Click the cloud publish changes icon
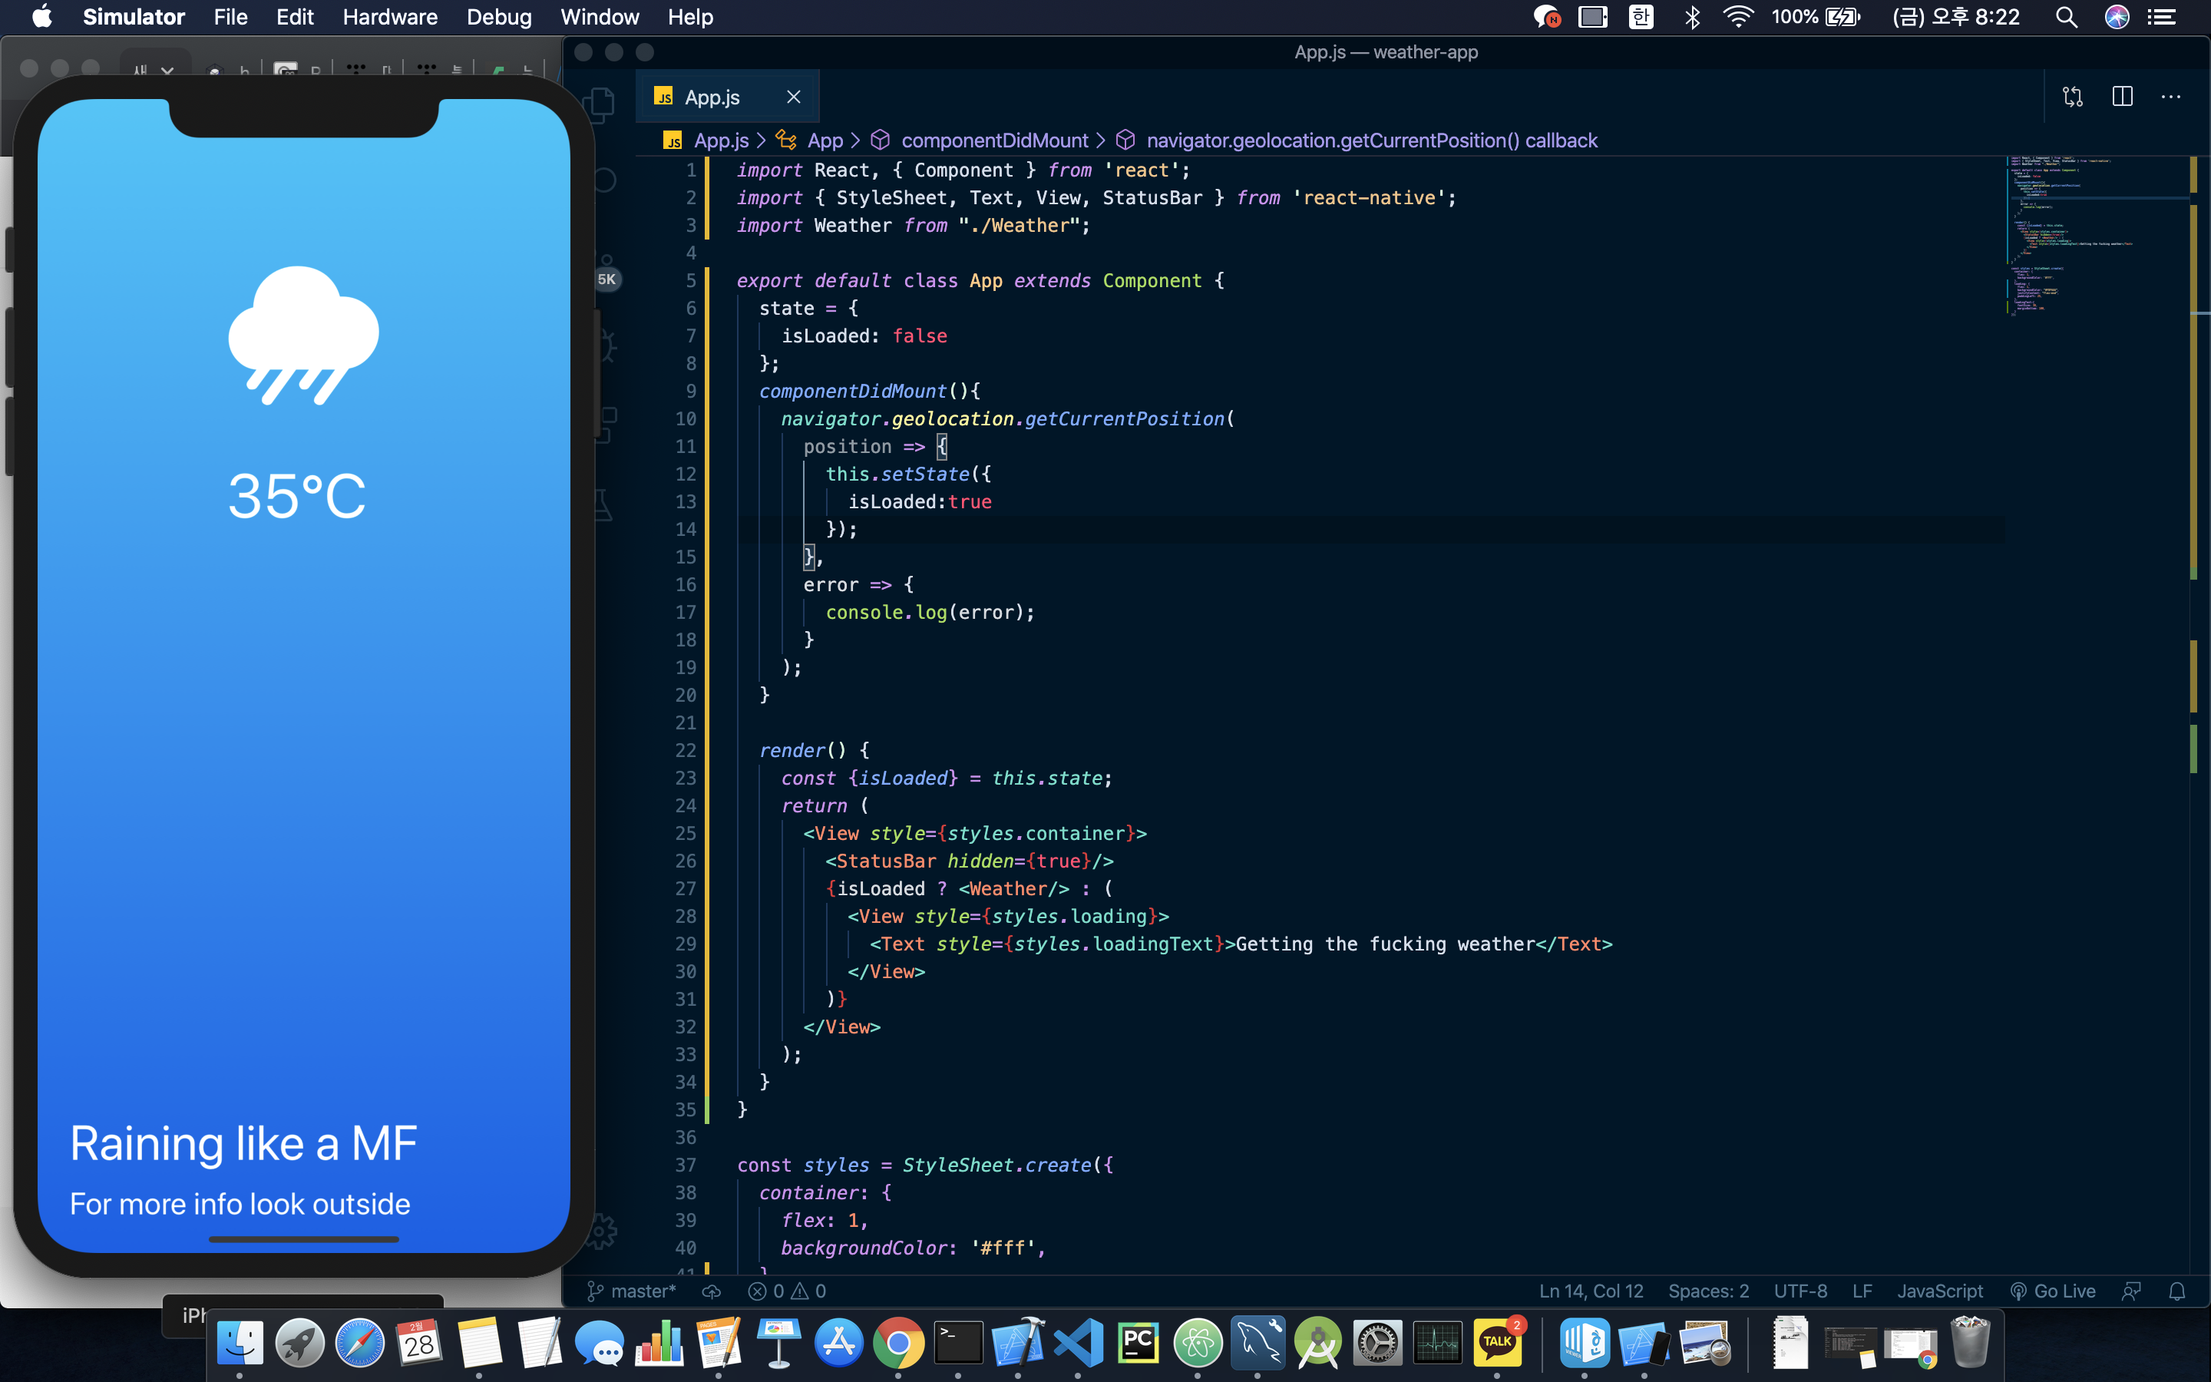 tap(711, 1291)
